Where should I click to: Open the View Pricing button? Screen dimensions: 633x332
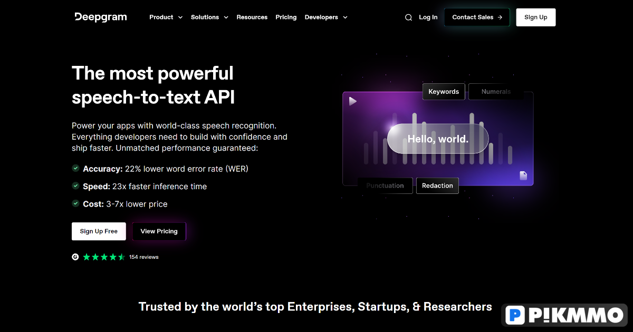tap(159, 231)
